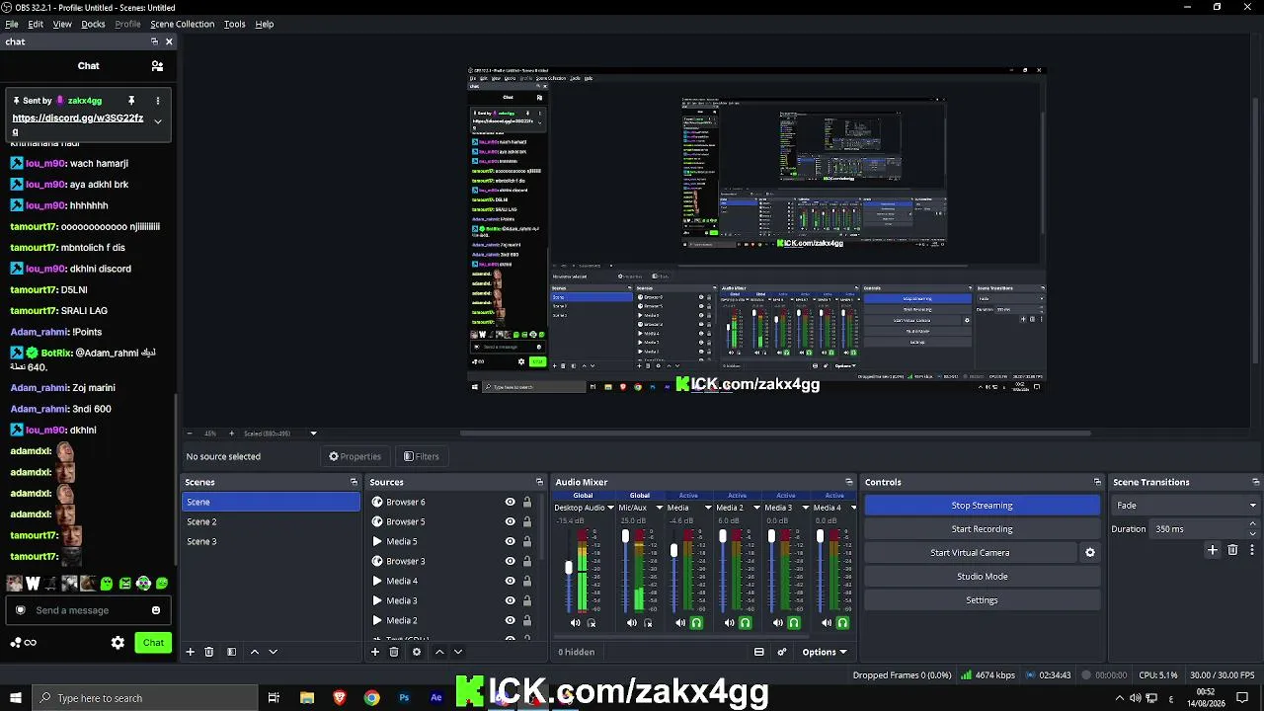Enable Studio Mode
This screenshot has width=1264, height=711.
[x=982, y=577]
